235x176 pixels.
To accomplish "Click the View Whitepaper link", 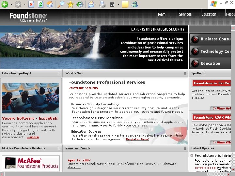I will (222, 142).
